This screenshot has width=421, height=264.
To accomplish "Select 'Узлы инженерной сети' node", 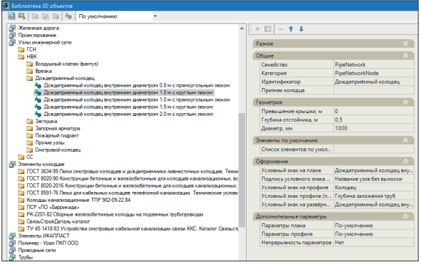I will 45,42.
